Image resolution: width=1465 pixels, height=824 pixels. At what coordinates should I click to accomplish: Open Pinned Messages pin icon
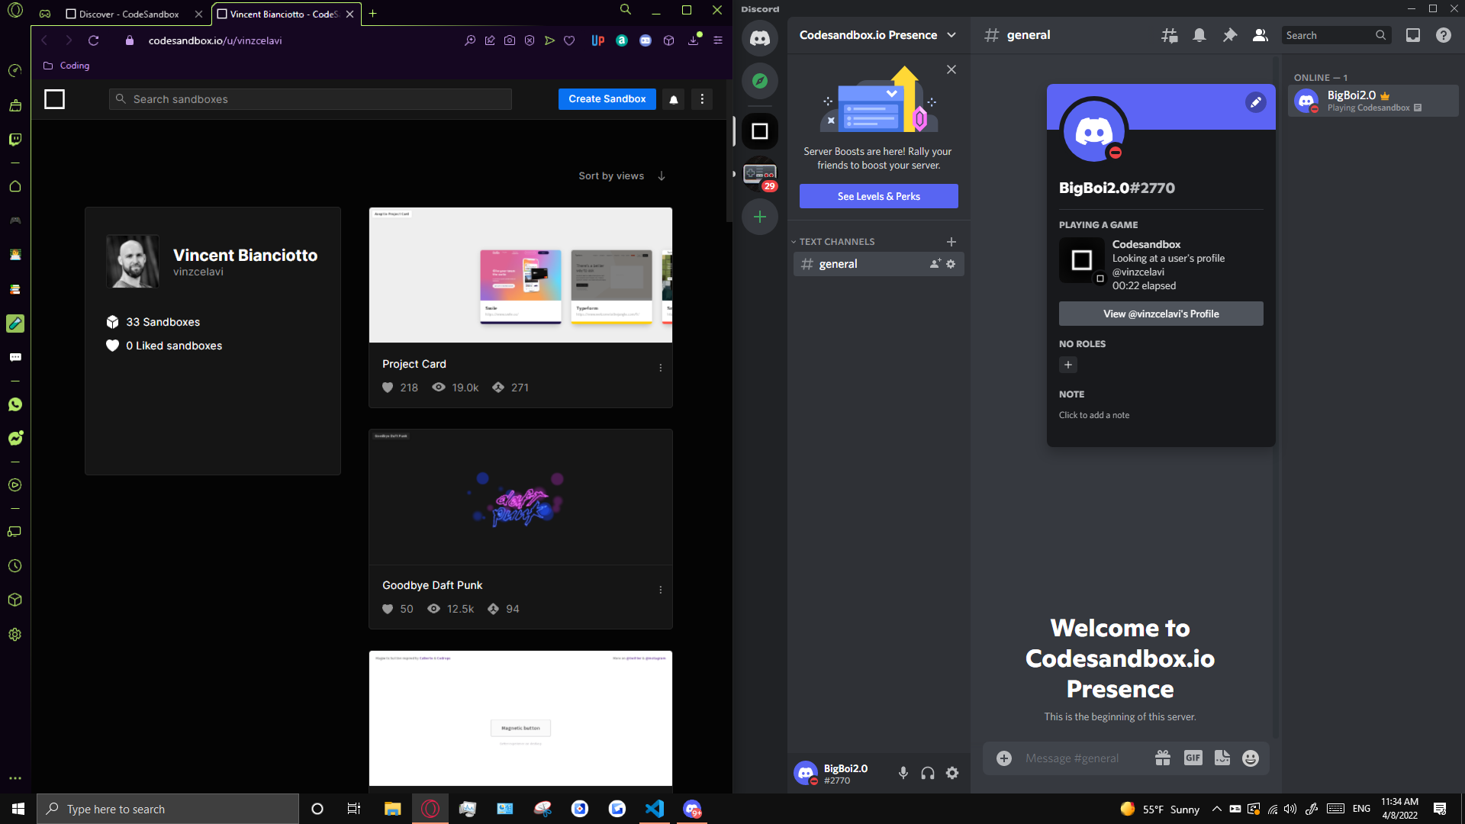[1229, 35]
